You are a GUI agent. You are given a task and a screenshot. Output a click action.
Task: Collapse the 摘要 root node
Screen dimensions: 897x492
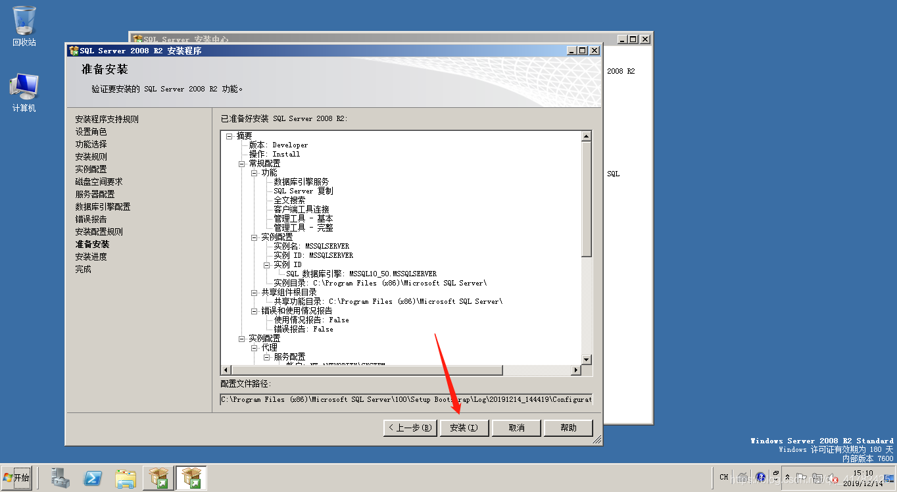pos(229,135)
